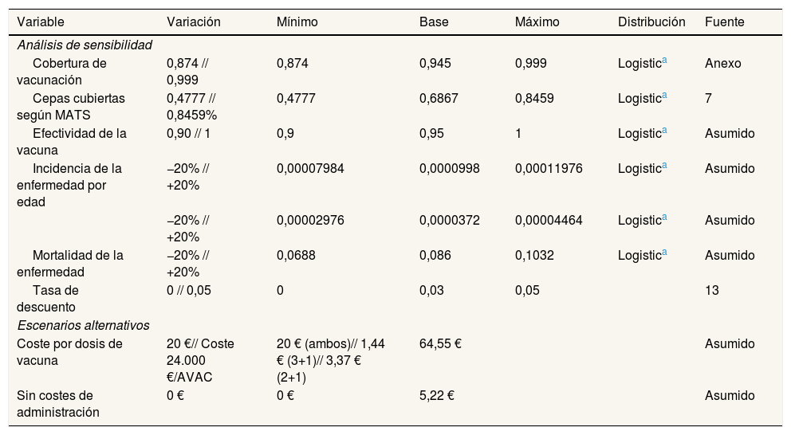Open footnote 'a' in Mortalidad de la enfermedad row
Screen dimensions: 791x435
tap(665, 253)
